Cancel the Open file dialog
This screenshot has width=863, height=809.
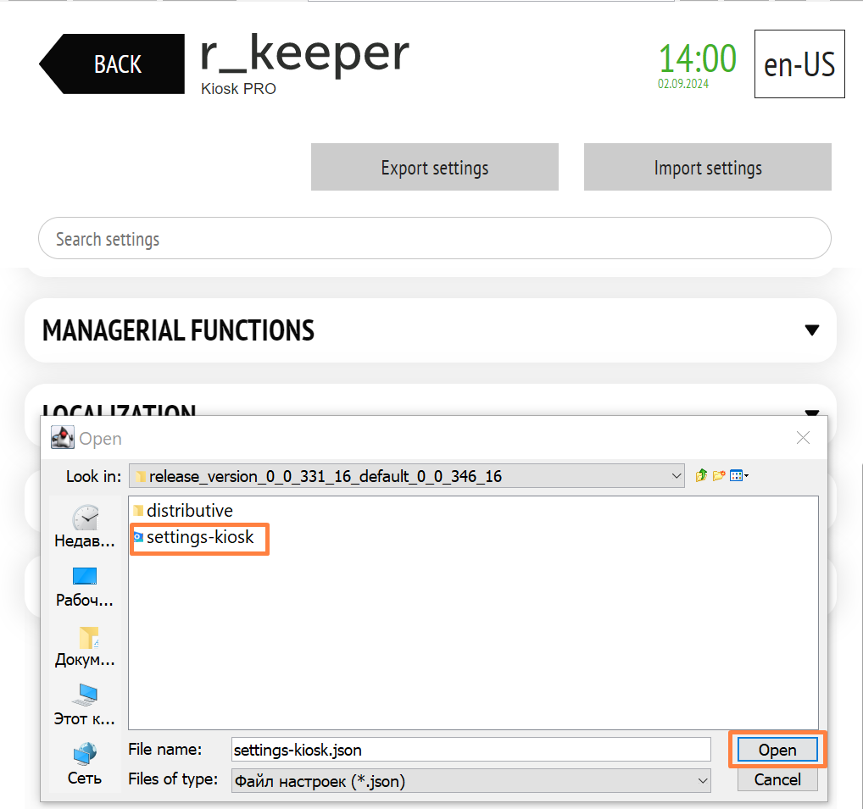[777, 779]
